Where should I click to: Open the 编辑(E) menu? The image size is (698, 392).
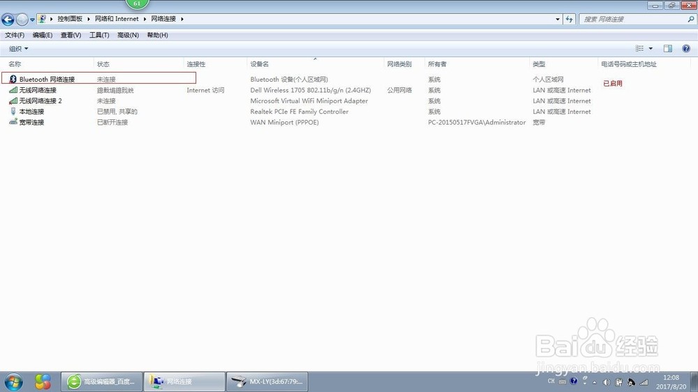43,35
